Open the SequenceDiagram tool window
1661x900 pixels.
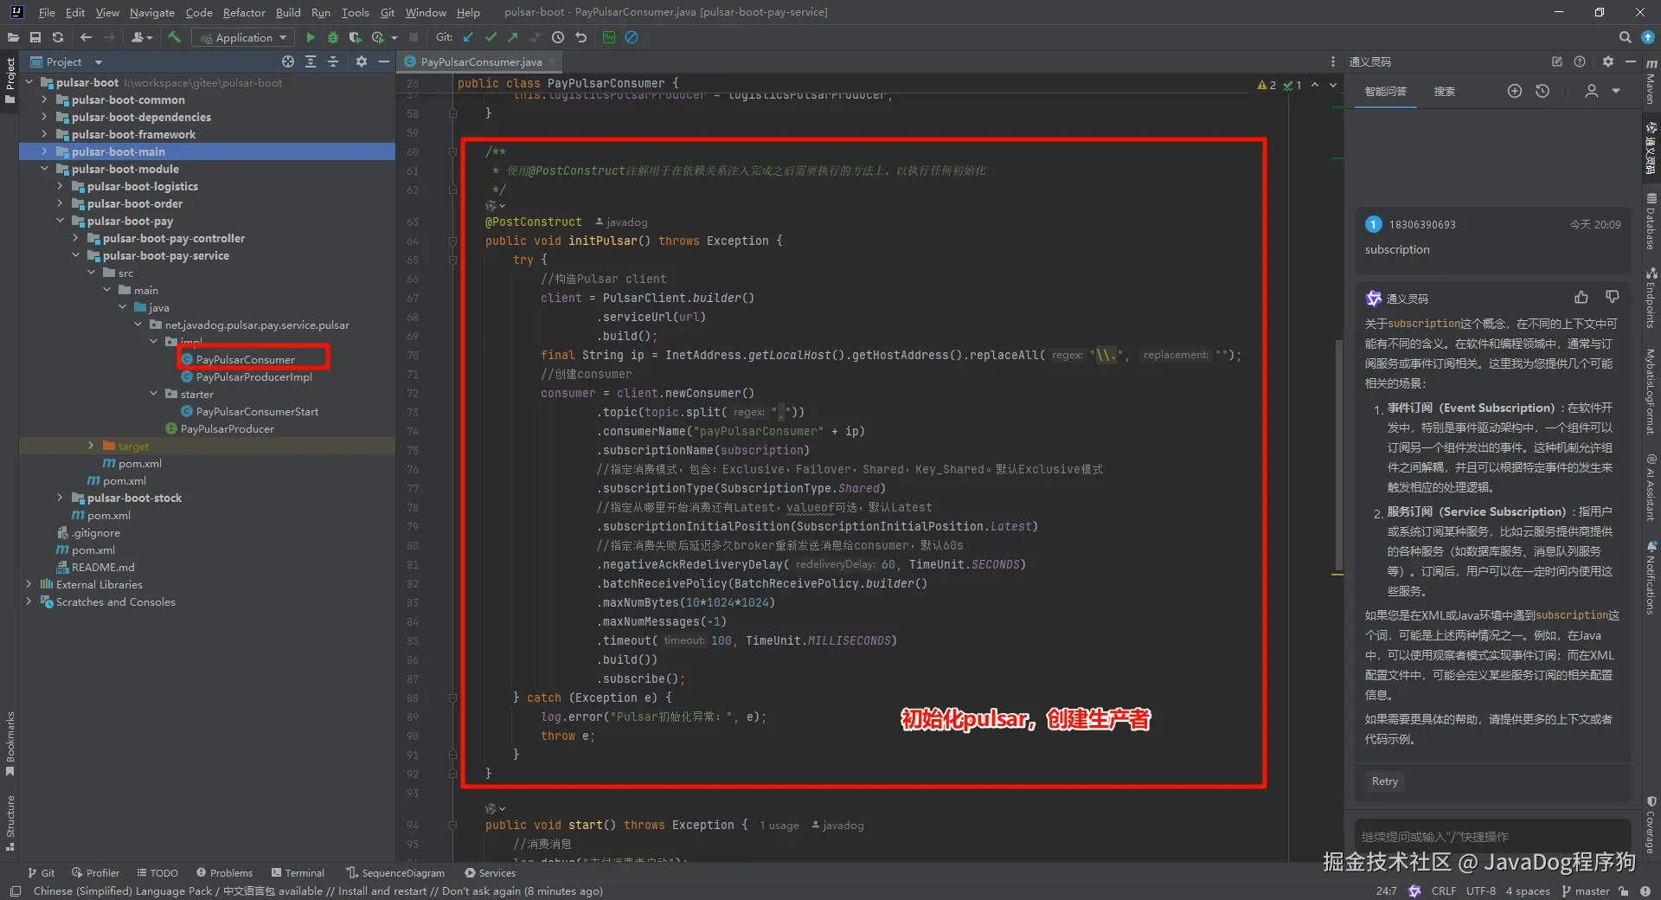(x=395, y=873)
